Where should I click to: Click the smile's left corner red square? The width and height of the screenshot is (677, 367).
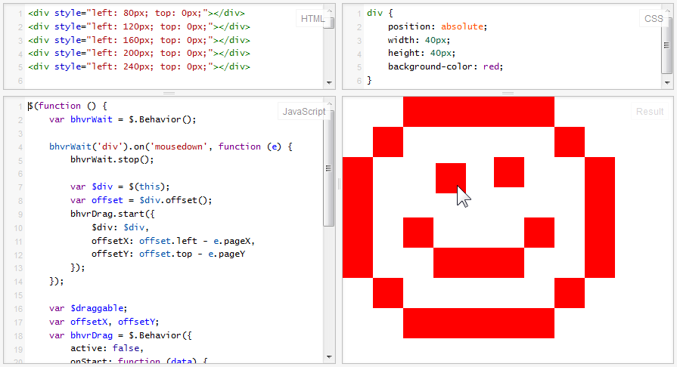click(x=418, y=233)
